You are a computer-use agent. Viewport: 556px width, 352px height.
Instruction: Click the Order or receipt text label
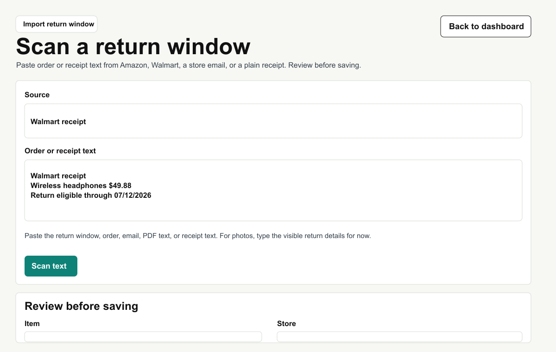(60, 151)
